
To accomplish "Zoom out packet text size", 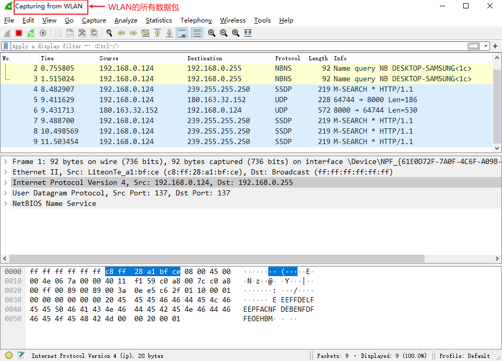I will [x=224, y=33].
